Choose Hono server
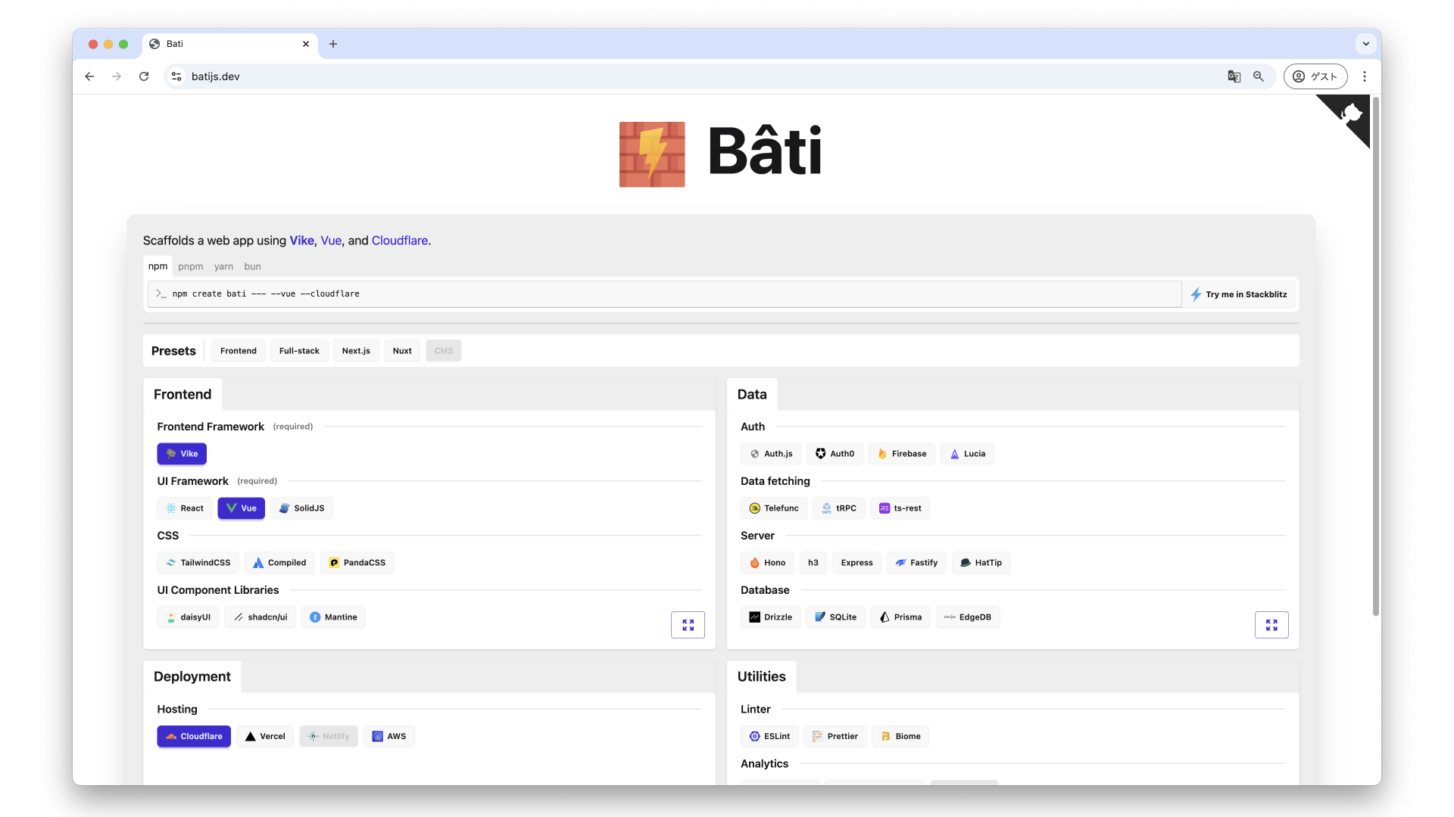The image size is (1454, 817). [767, 563]
